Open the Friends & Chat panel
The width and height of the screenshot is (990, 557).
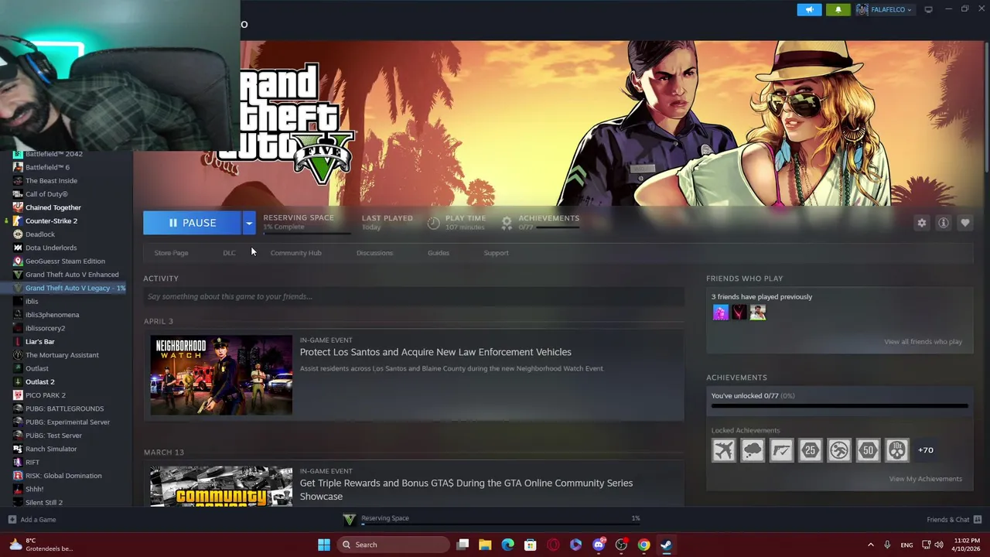coord(954,520)
